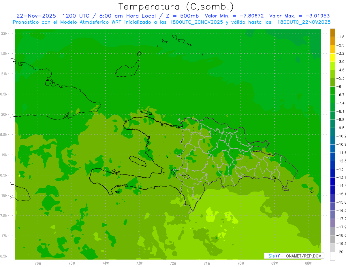The width and height of the screenshot is (346, 267).
Task: Click the '17N' latitude axis label
Action: tap(4, 236)
